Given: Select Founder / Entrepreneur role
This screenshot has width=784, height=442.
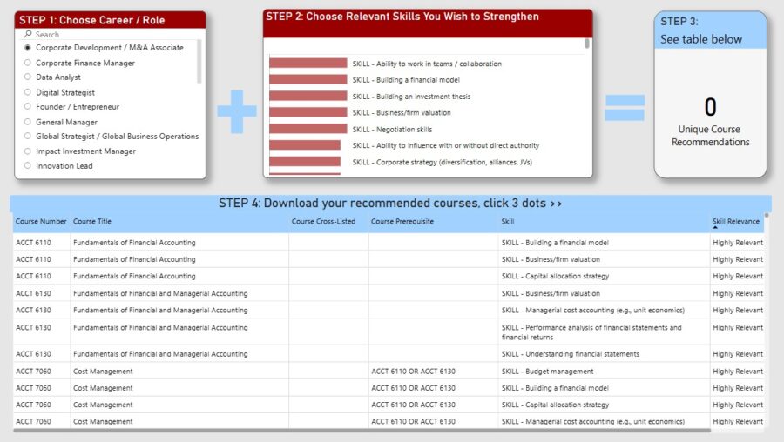Looking at the screenshot, I should tap(71, 106).
